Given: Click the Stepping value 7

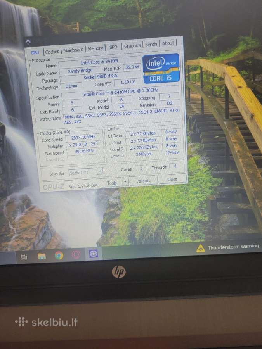Looking at the screenshot, I should 169,96.
